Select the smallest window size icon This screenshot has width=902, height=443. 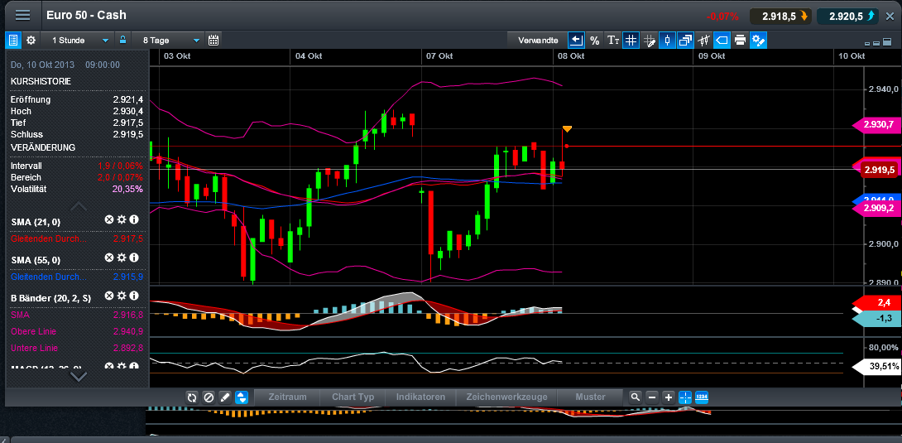click(x=867, y=43)
